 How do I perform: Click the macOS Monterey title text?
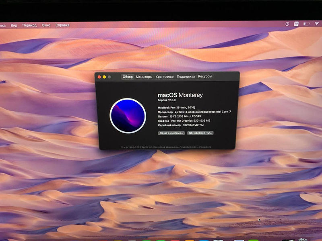tap(180, 95)
